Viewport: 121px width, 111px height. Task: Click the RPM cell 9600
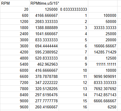(x=15, y=107)
